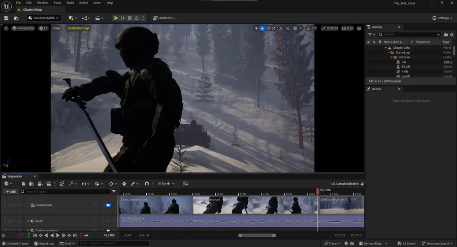Screen dimensions: 457x247
Task: Open the viewport options hamburger menu
Action: [6, 28]
